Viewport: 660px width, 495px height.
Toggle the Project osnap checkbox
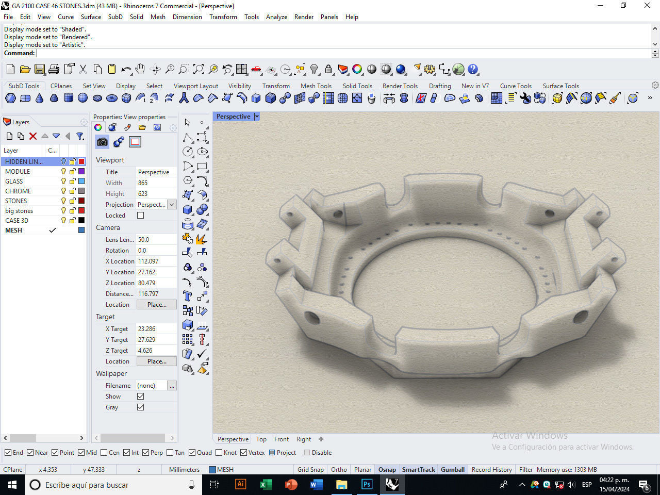[272, 453]
